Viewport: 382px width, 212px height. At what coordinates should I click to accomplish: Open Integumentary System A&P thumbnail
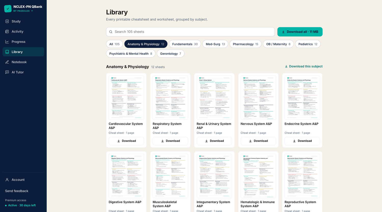[x=214, y=176]
